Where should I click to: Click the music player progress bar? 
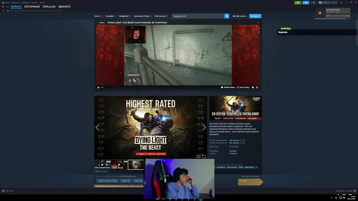click(338, 16)
